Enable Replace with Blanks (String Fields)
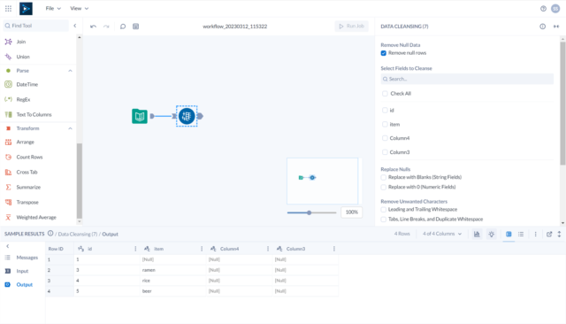This screenshot has height=324, width=566. (x=384, y=177)
